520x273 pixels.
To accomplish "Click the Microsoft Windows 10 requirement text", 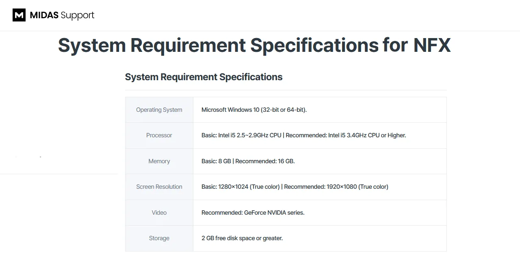I will coord(254,110).
